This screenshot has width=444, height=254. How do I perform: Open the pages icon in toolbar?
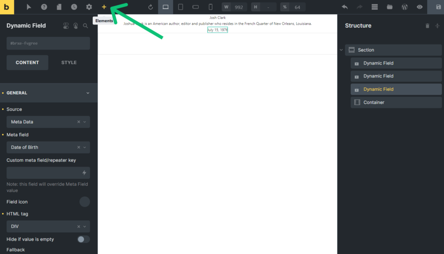(x=59, y=7)
